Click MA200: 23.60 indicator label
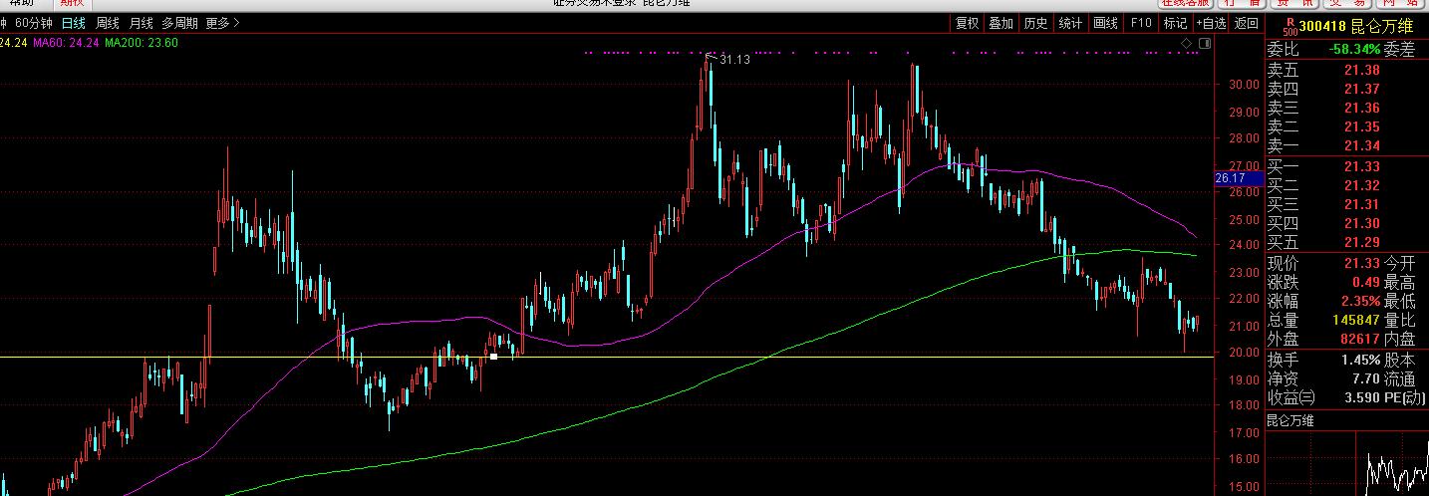 [x=142, y=43]
